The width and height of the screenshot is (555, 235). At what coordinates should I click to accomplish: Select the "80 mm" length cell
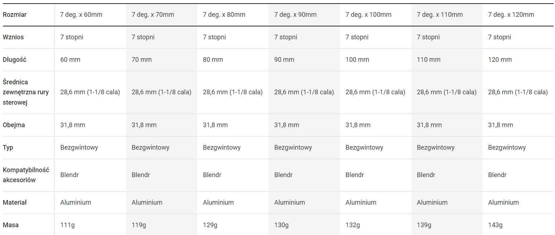[213, 60]
